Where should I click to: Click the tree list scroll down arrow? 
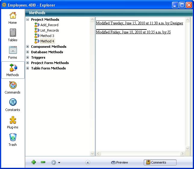pyautogui.click(x=92, y=153)
